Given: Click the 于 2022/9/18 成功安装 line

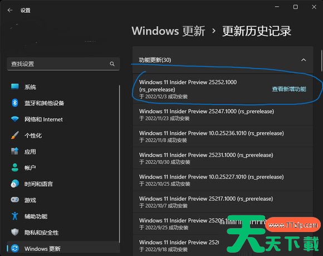Looking at the screenshot, I should tap(163, 249).
